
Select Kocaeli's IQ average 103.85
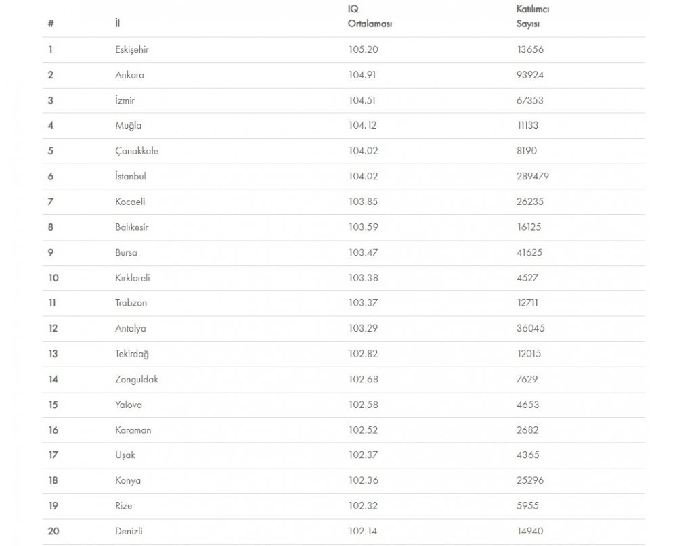362,202
